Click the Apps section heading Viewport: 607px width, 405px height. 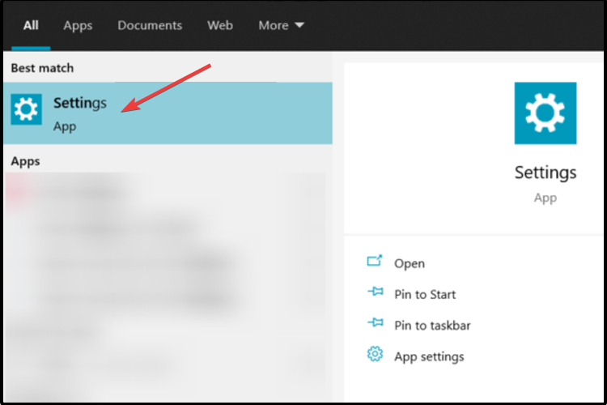(25, 162)
